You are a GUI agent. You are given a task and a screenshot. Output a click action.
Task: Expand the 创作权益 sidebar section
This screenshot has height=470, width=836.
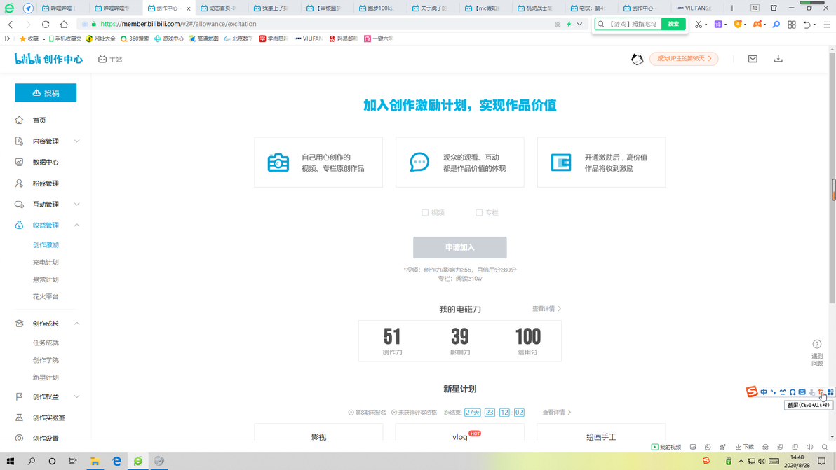(46, 396)
